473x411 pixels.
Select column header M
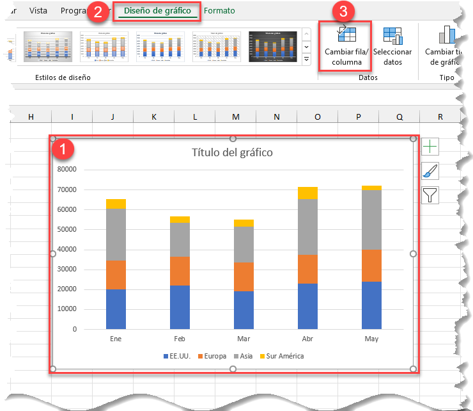coord(236,117)
